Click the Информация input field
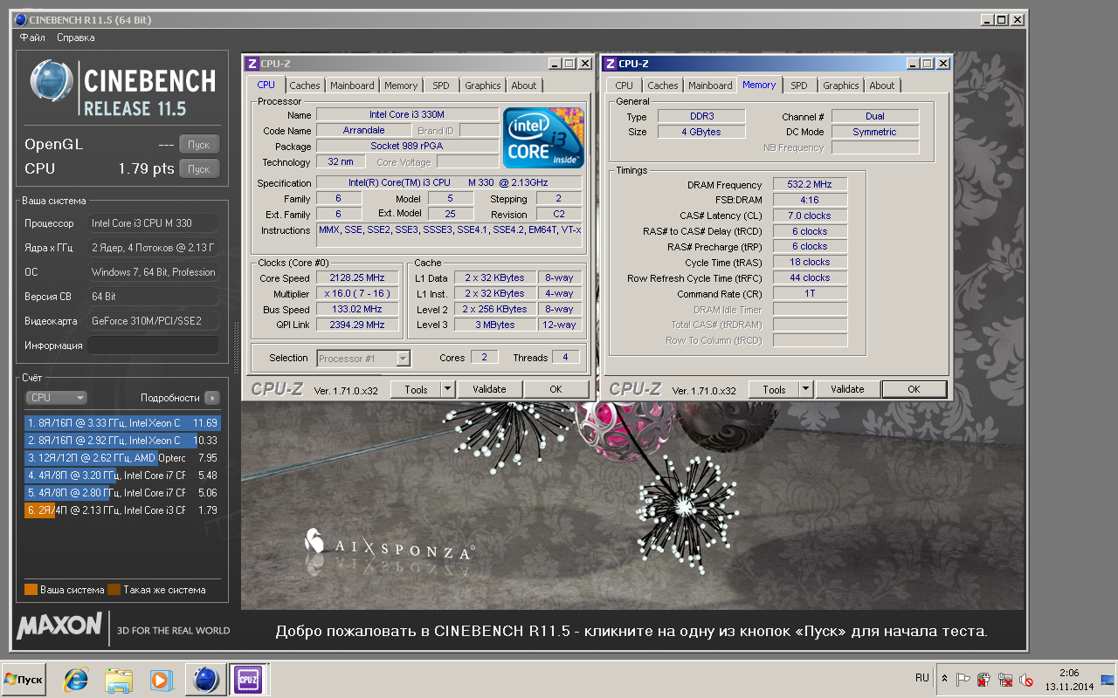 (x=153, y=346)
